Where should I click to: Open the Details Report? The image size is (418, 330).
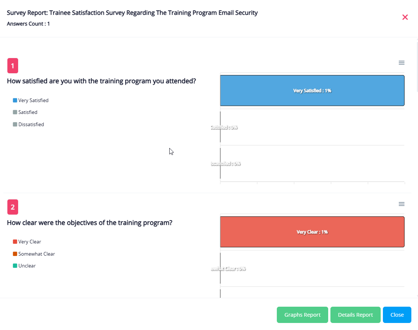click(355, 315)
